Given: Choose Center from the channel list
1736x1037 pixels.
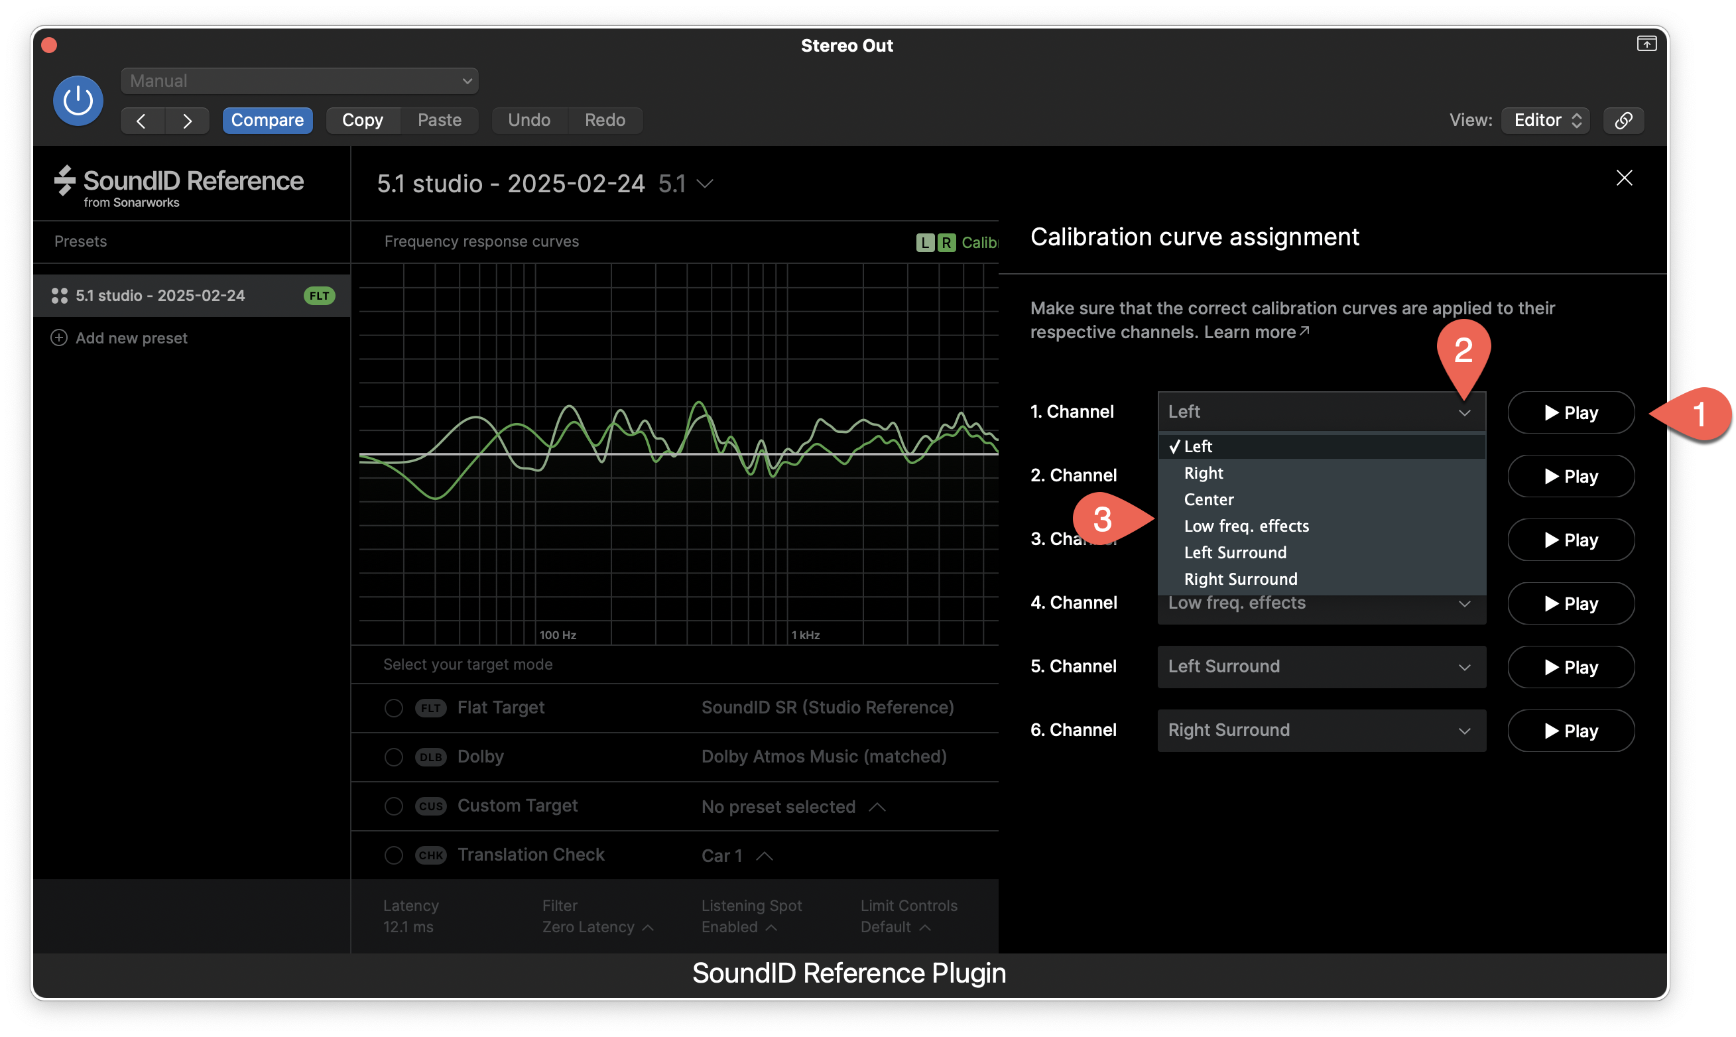Looking at the screenshot, I should point(1209,500).
